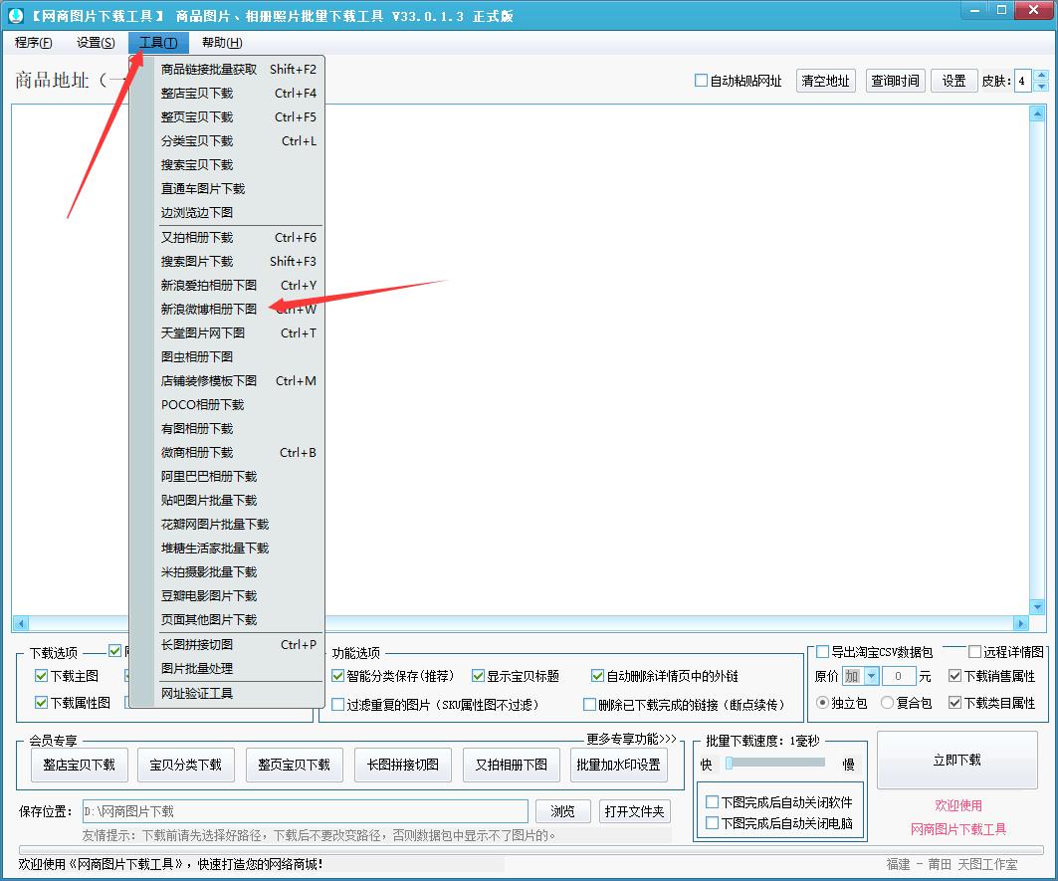1058x881 pixels.
Task: Increase skin number with up arrow
Action: click(1041, 76)
